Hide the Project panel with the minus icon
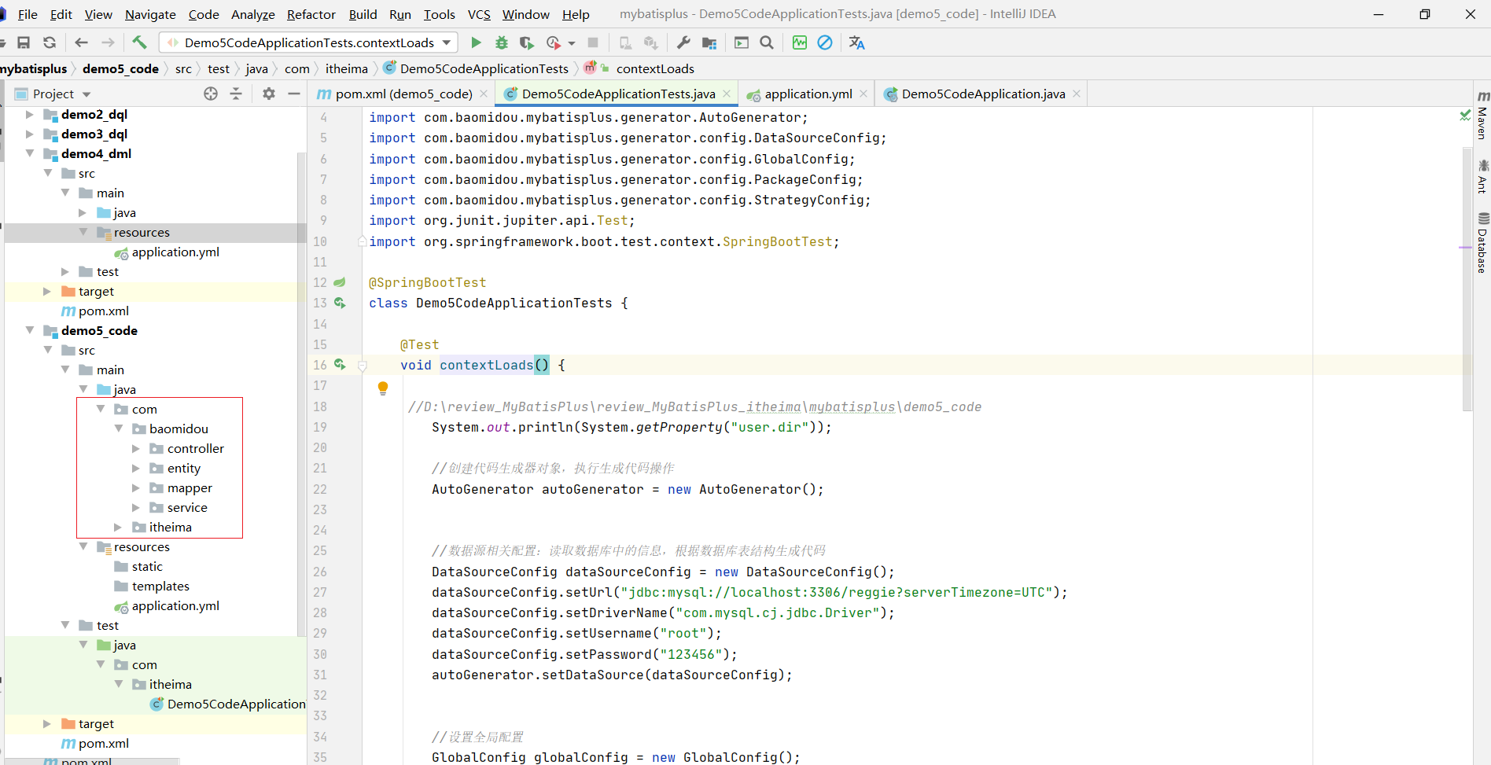 point(294,94)
